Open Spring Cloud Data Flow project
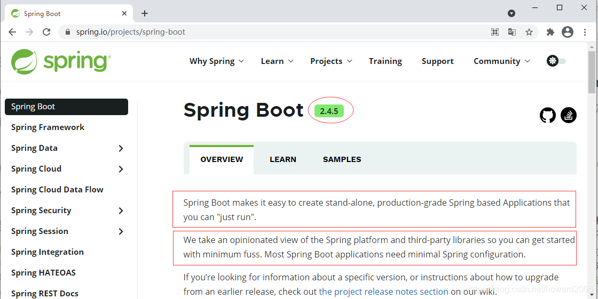 [57, 190]
